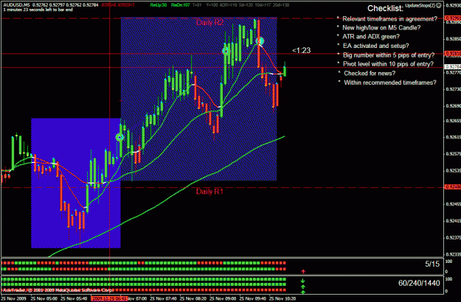
Task: Click the 25 Nov 05:00 time axis label
Action: click(44, 299)
